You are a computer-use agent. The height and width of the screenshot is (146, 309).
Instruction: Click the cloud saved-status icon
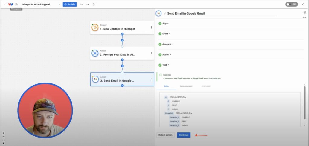tap(16, 4)
